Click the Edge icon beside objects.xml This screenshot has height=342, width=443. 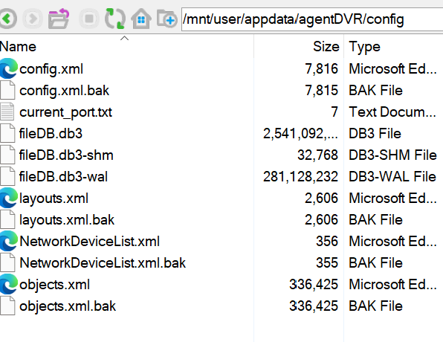tap(8, 284)
